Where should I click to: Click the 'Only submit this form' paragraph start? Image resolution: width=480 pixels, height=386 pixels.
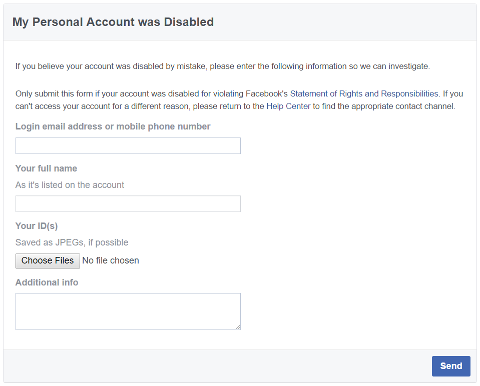click(x=54, y=93)
